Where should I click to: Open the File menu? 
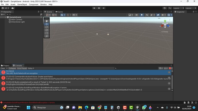click(x=2, y=4)
